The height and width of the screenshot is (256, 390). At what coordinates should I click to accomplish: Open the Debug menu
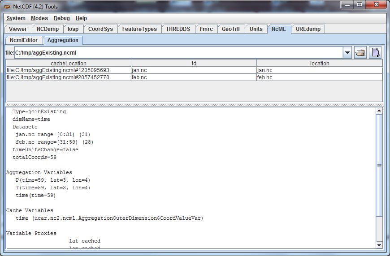(62, 18)
